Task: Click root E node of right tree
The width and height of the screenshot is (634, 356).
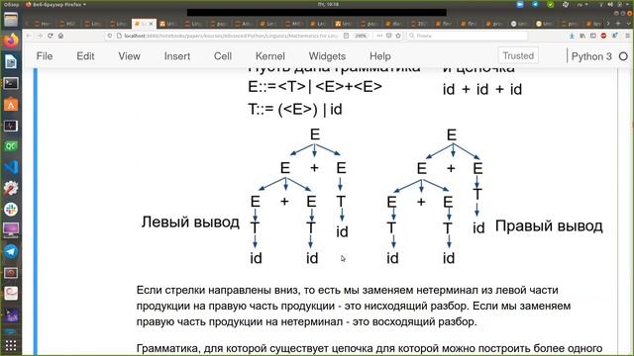Action: pos(452,134)
